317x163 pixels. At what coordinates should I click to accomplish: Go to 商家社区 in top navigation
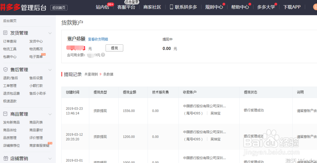tap(152, 7)
